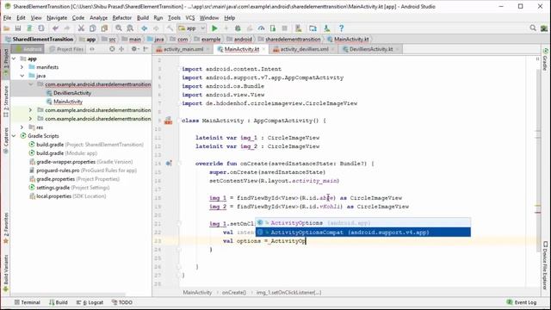Open the Gradle side panel
Screen dimensions: 551x310
pos(545,59)
